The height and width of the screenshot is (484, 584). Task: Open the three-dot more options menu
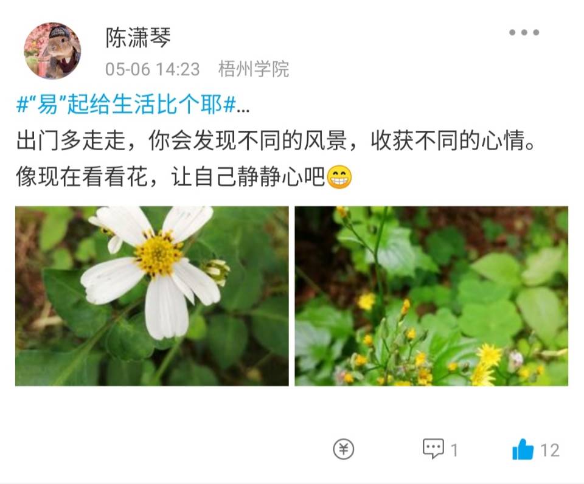tap(524, 32)
